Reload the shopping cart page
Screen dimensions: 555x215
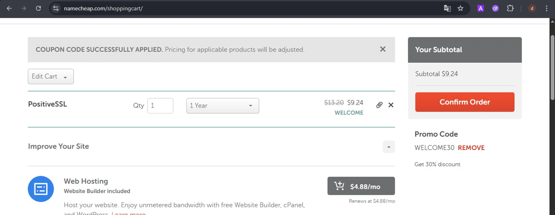(38, 8)
